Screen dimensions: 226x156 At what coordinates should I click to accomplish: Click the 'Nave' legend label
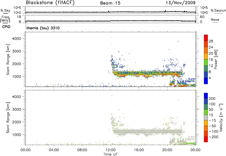click(215, 20)
